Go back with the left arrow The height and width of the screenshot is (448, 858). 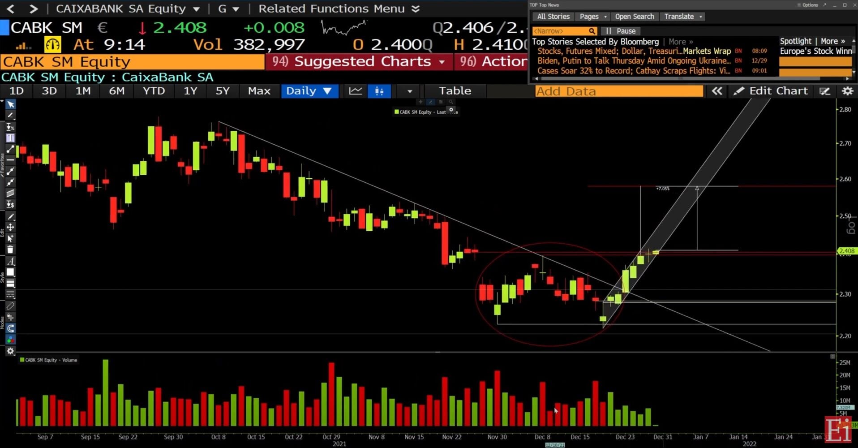(11, 9)
